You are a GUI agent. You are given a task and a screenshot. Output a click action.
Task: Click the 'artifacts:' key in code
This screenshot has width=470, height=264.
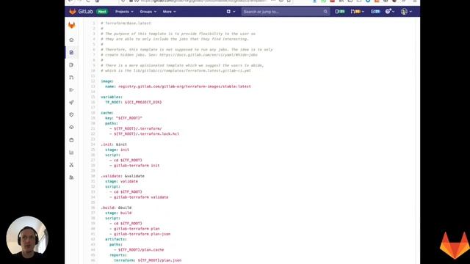tap(116, 240)
